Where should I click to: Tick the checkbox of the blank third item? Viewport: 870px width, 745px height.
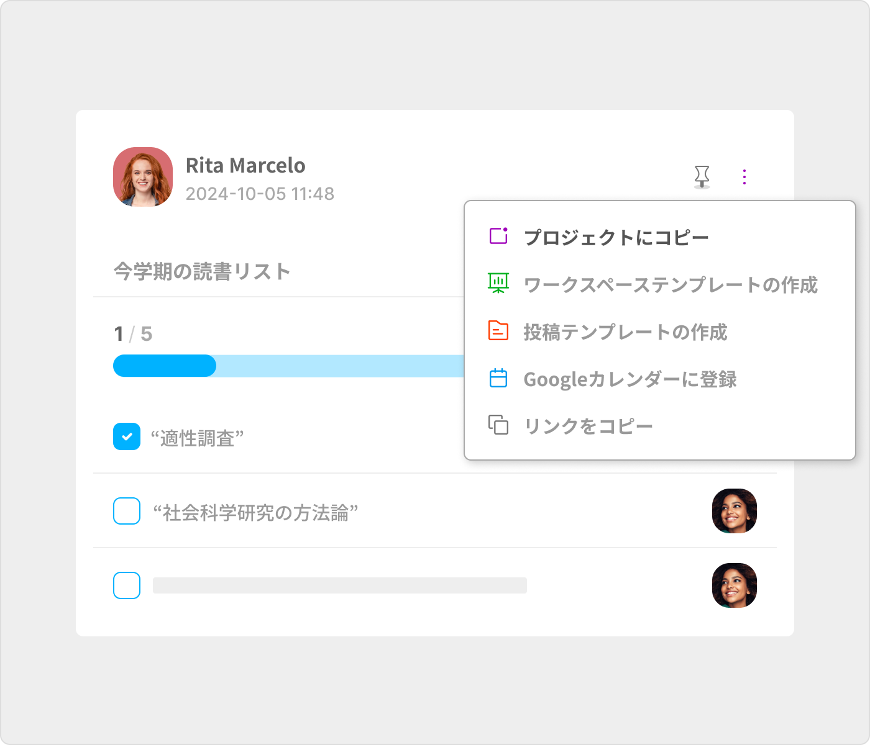tap(127, 585)
